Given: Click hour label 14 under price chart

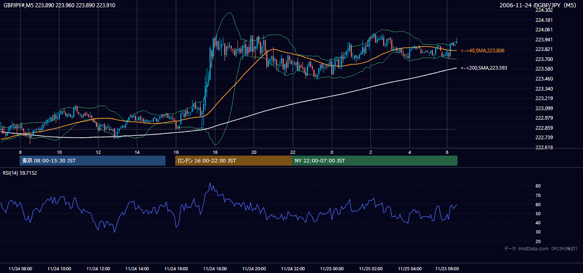Looking at the screenshot, I should click(x=137, y=152).
